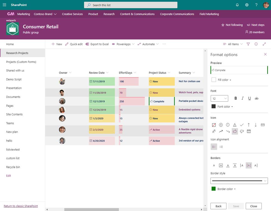This screenshot has height=211, width=271.
Task: Choose the thumbs-up like icon
Action: 235,131
